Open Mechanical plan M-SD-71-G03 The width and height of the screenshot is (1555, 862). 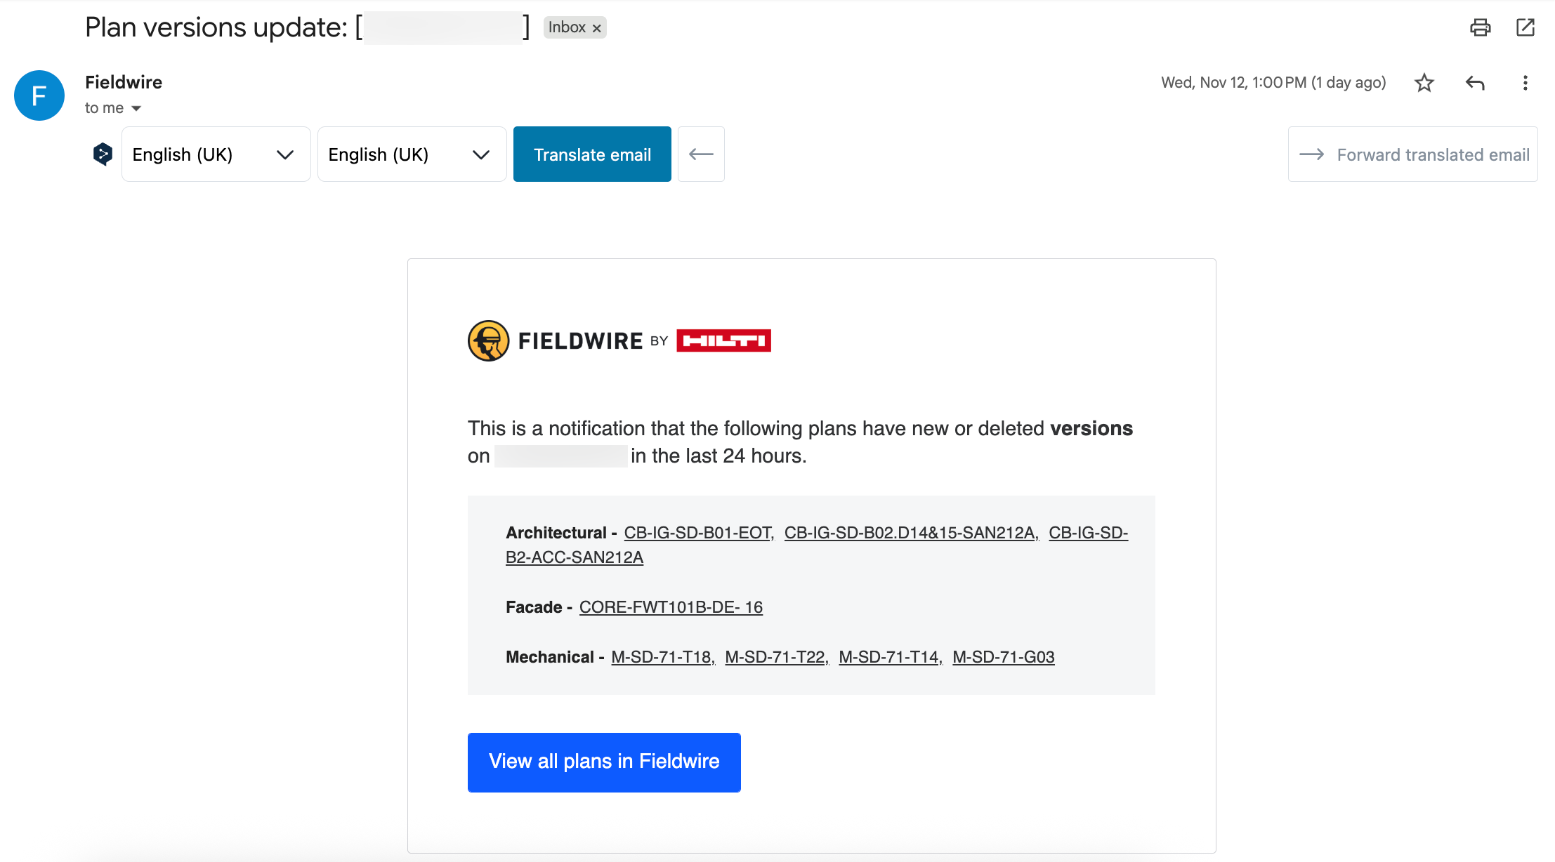click(1003, 657)
